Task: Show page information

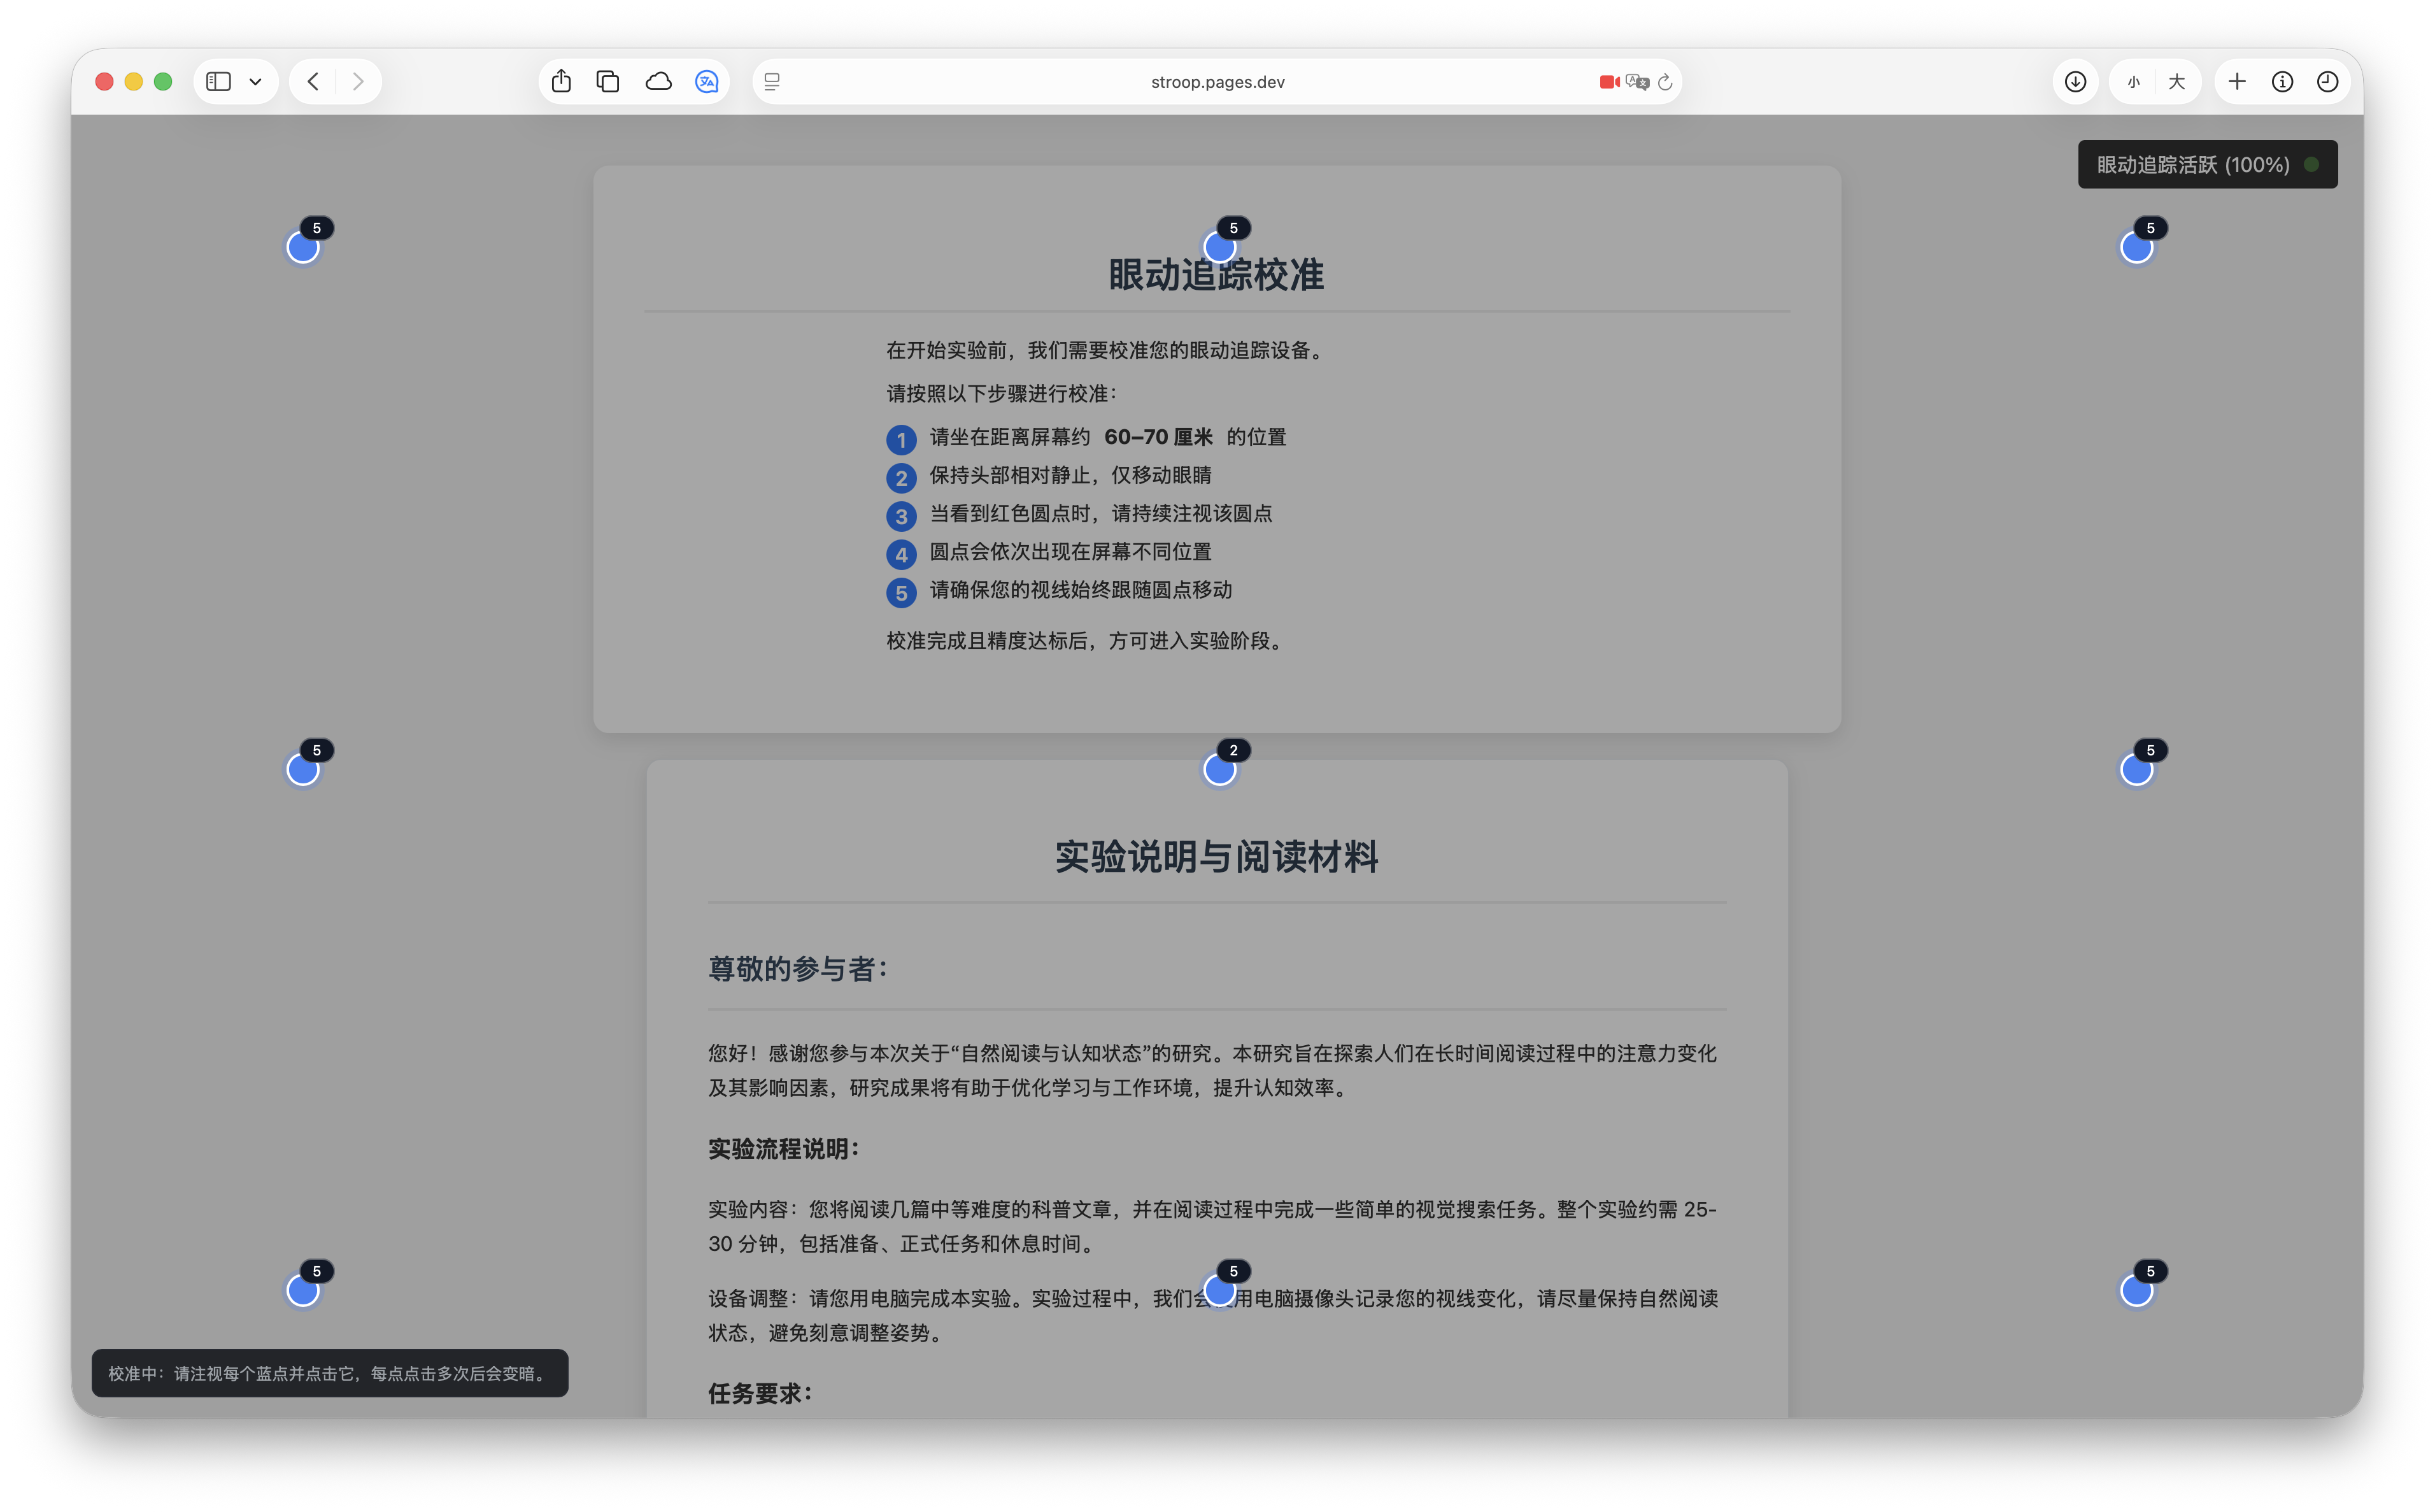Action: 2283,81
